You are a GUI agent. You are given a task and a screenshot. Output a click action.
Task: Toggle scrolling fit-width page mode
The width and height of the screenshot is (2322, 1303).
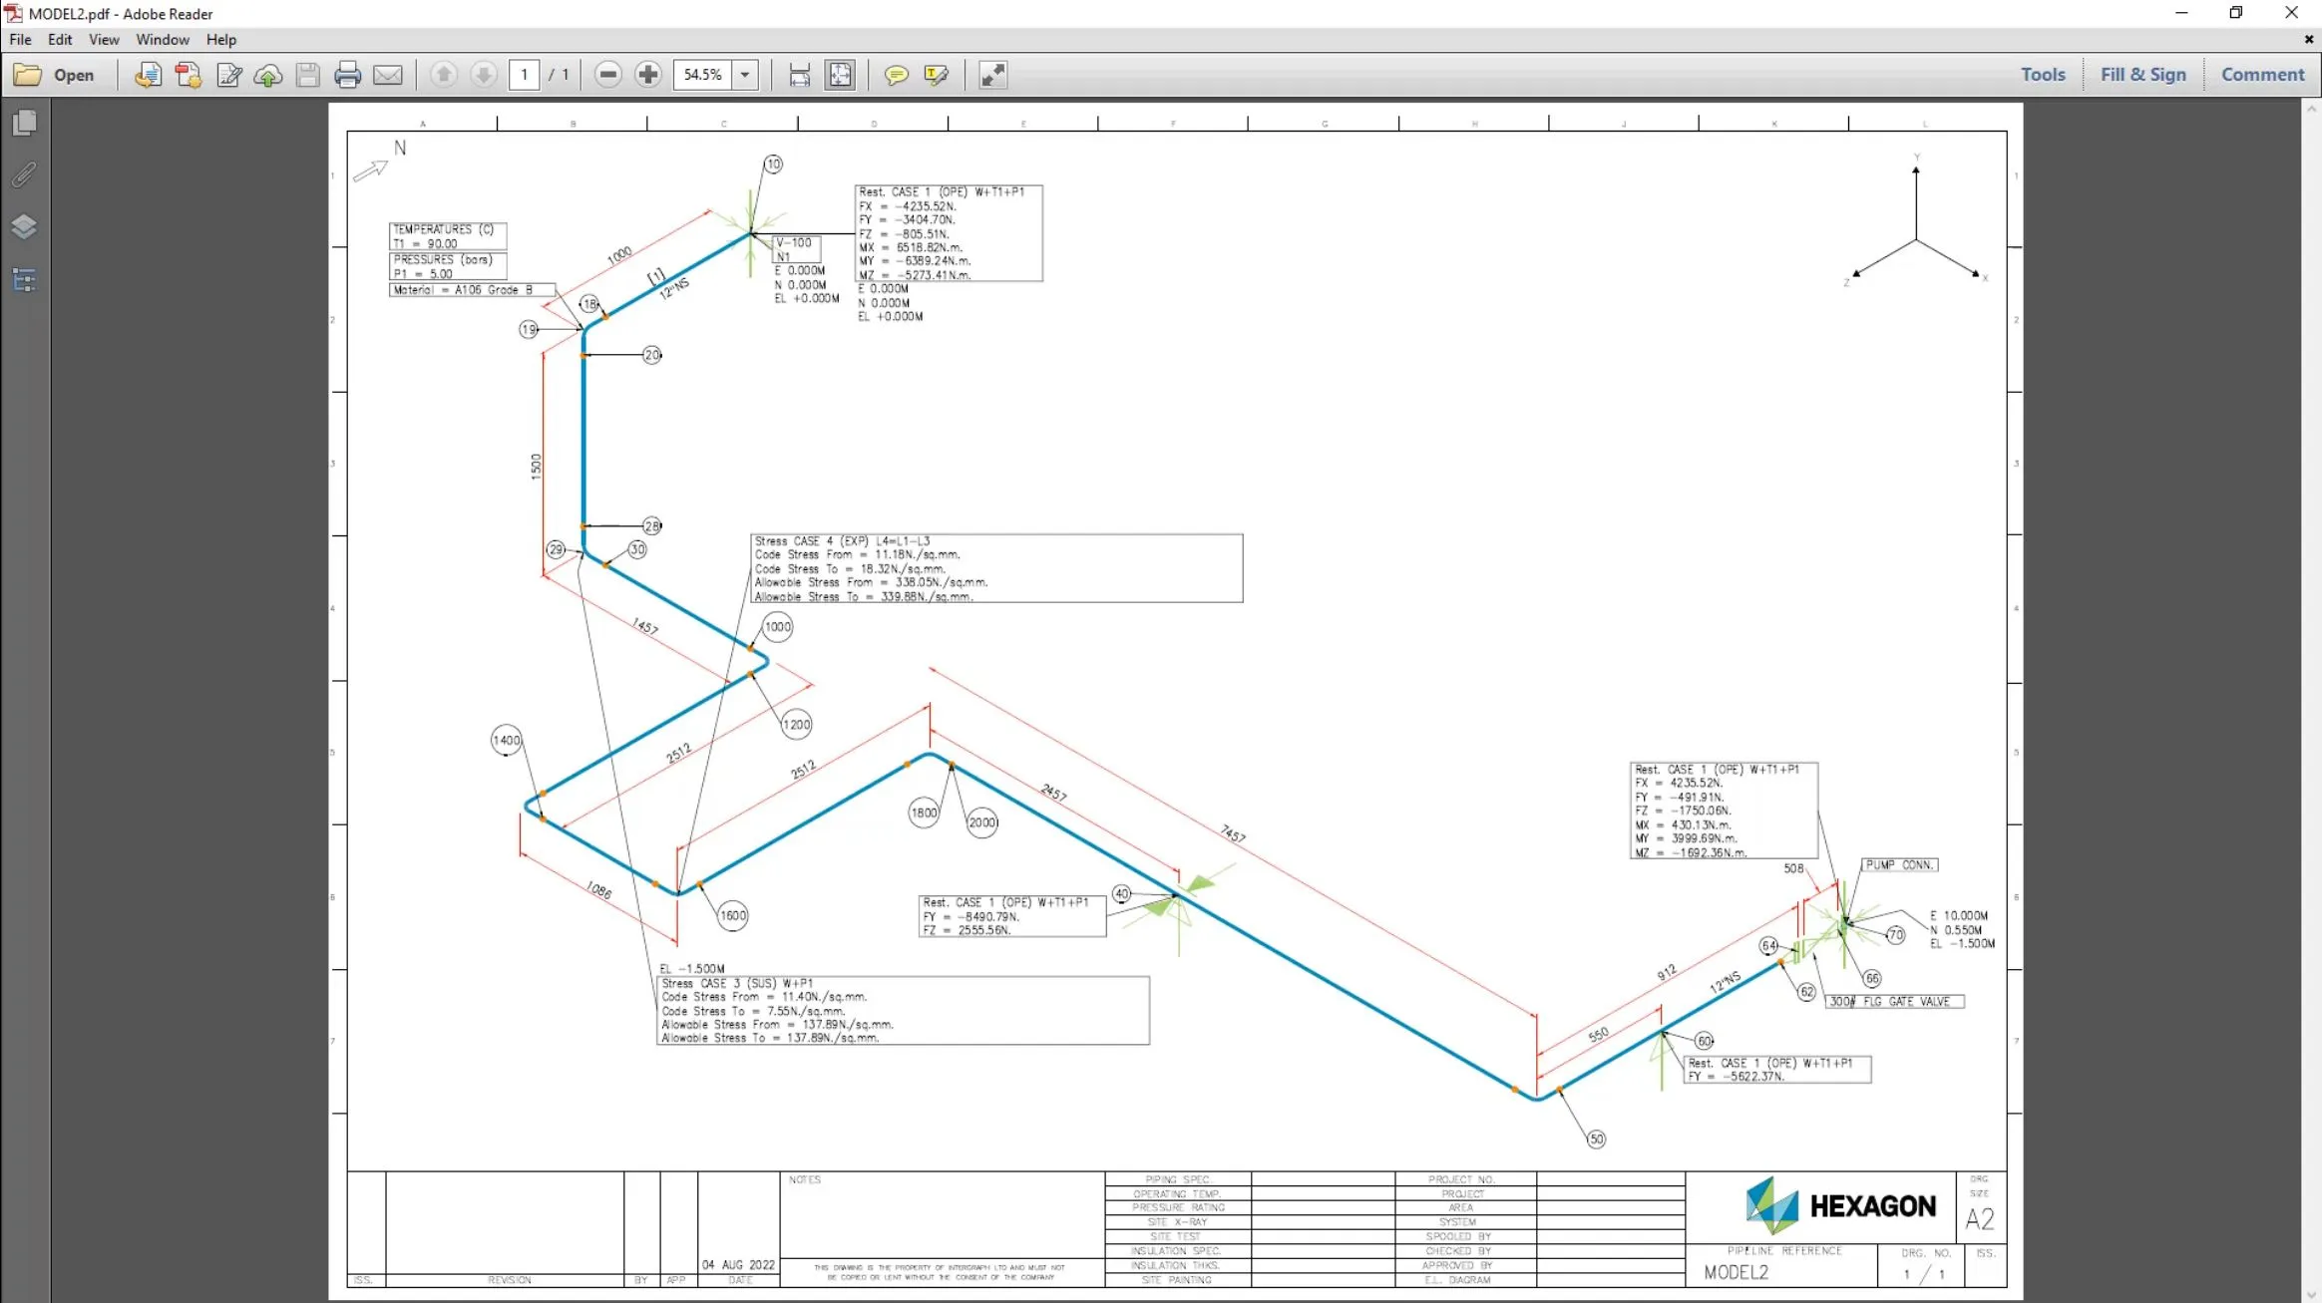pyautogui.click(x=799, y=75)
